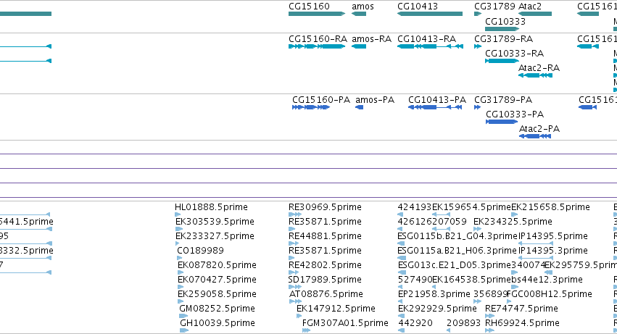Viewport: 617px width, 334px height.
Task: Click the 356899 feature label
Action: [490, 294]
